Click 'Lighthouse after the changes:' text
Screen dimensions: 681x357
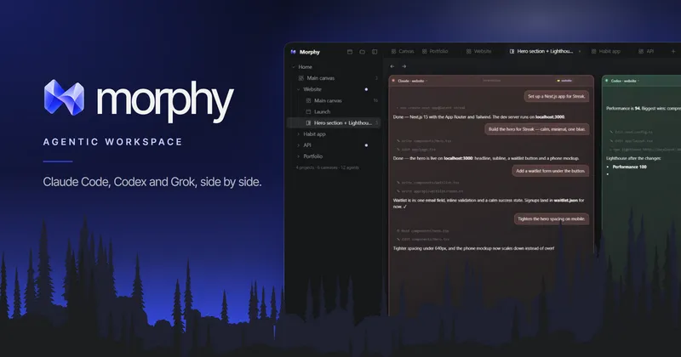coord(633,158)
